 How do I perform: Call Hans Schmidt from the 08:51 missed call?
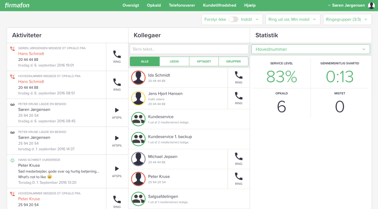point(117,84)
